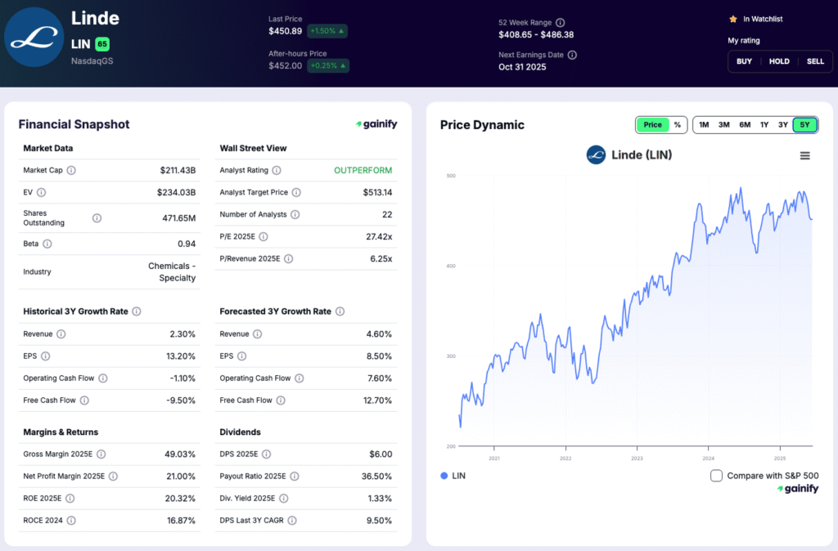
Task: Select the 1M timeframe
Action: tap(703, 124)
